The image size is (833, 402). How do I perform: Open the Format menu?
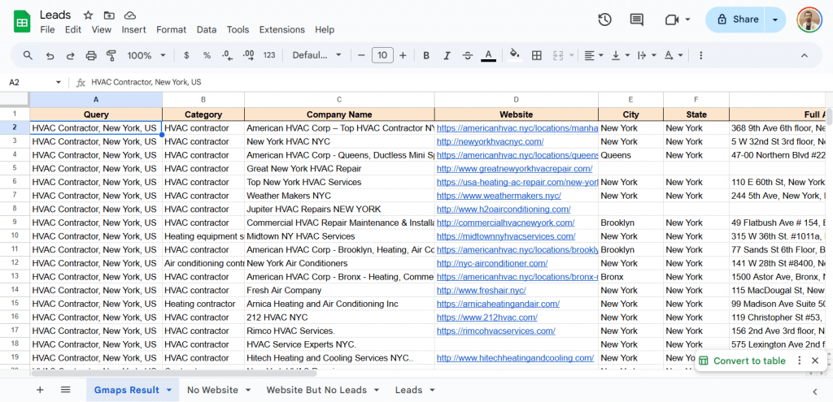171,30
